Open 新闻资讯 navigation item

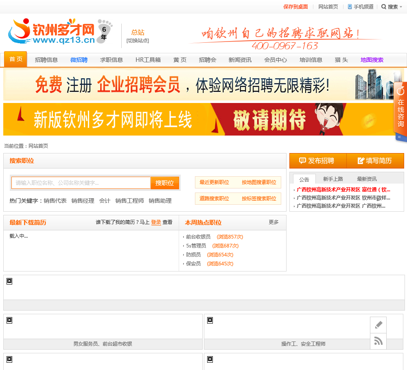[x=240, y=60]
